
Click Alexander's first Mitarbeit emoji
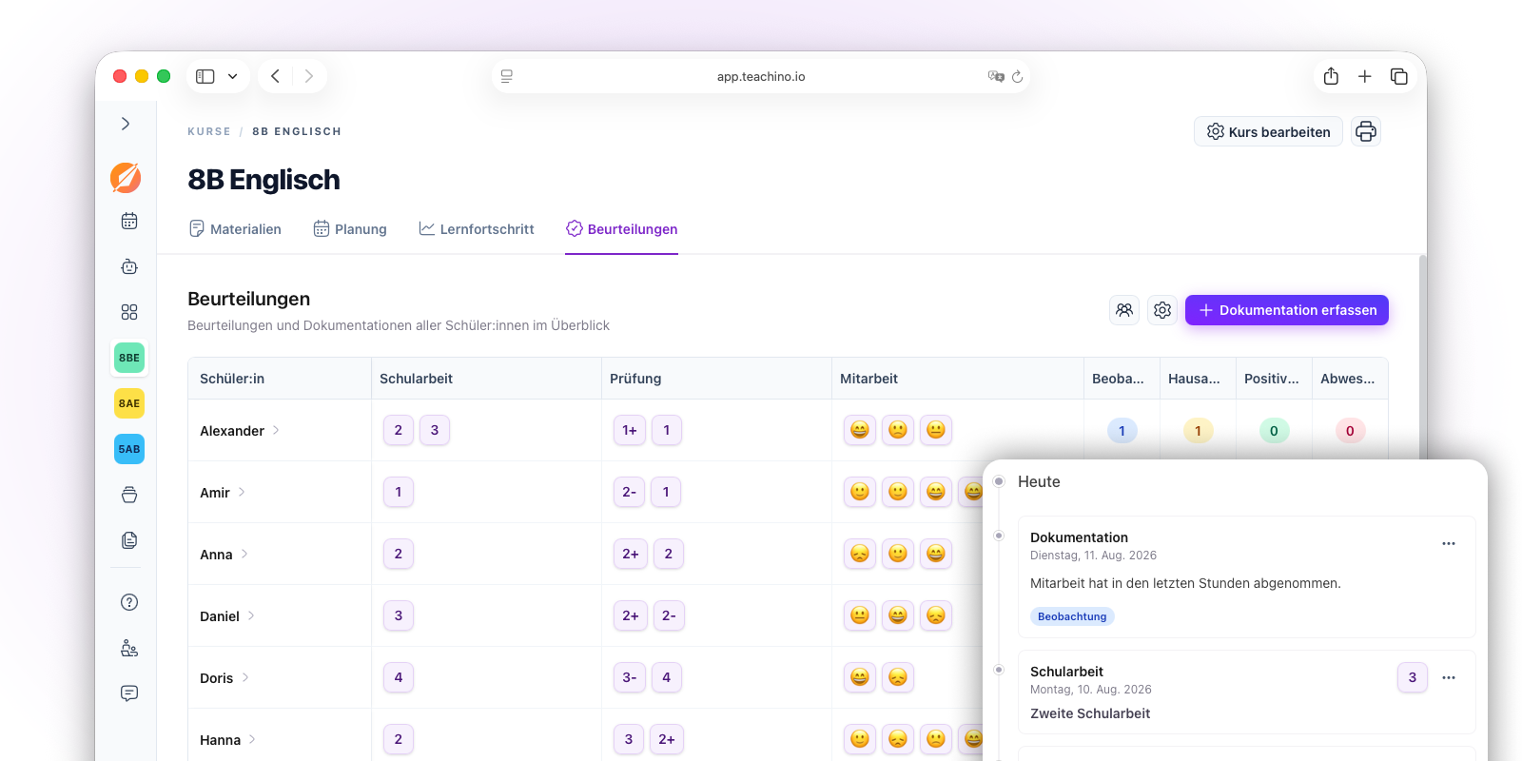tap(860, 430)
